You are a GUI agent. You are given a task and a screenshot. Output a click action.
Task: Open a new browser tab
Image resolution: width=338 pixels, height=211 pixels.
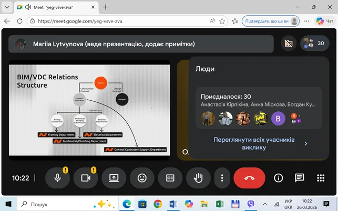[106, 7]
